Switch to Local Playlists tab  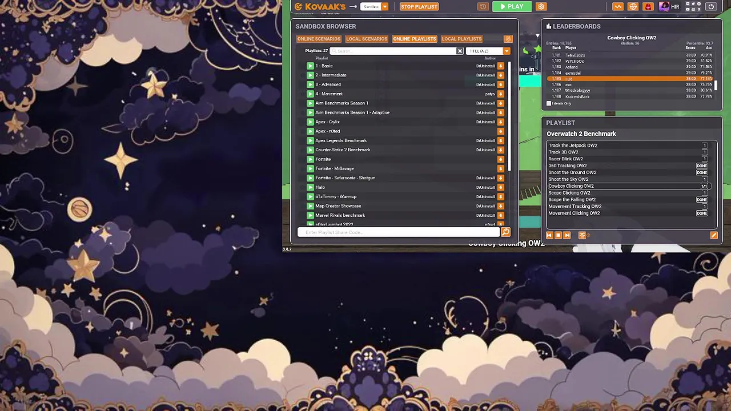pos(461,39)
